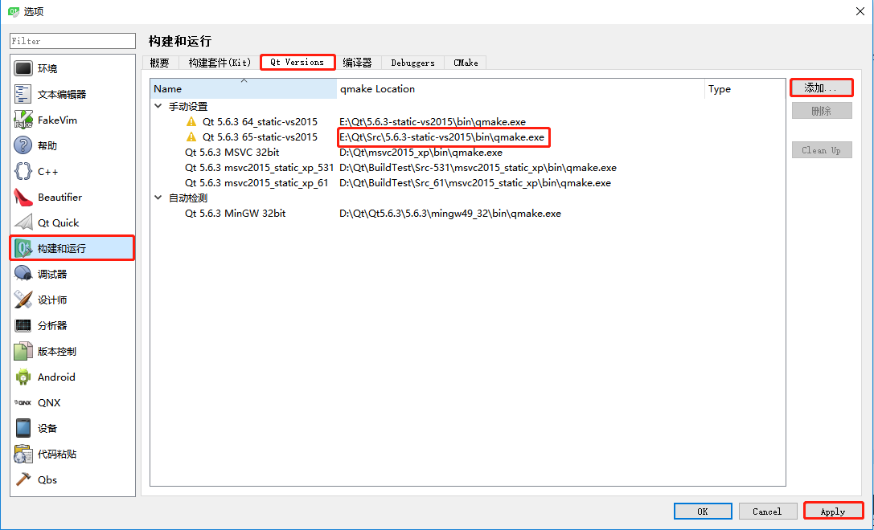Screen dimensions: 874x530
Task: Click path containing mingw49_32\bin\qmake.exe
Action: tap(449, 214)
